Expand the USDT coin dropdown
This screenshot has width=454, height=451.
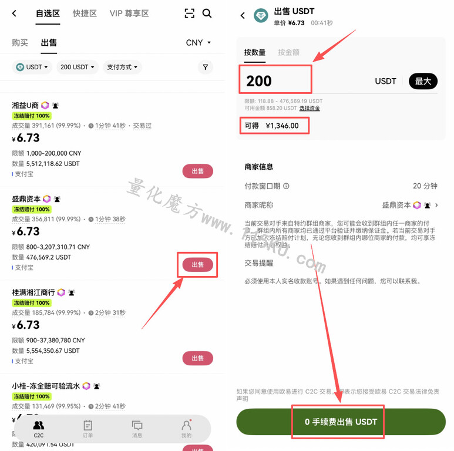[x=32, y=67]
